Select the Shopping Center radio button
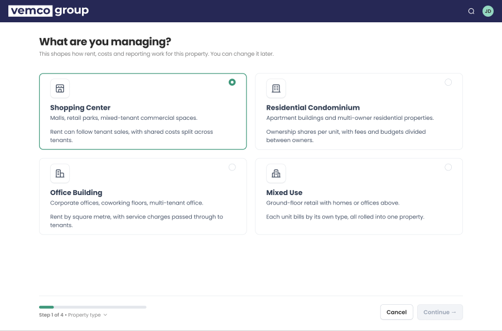 pyautogui.click(x=232, y=82)
